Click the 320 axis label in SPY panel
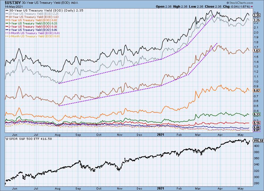 coord(256,171)
